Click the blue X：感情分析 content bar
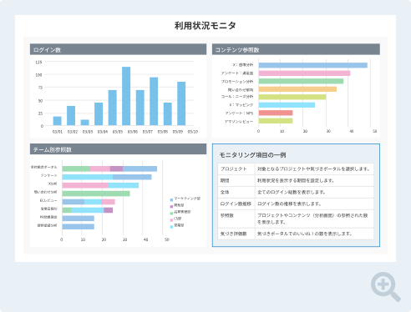The height and width of the screenshot is (312, 411). pos(313,65)
